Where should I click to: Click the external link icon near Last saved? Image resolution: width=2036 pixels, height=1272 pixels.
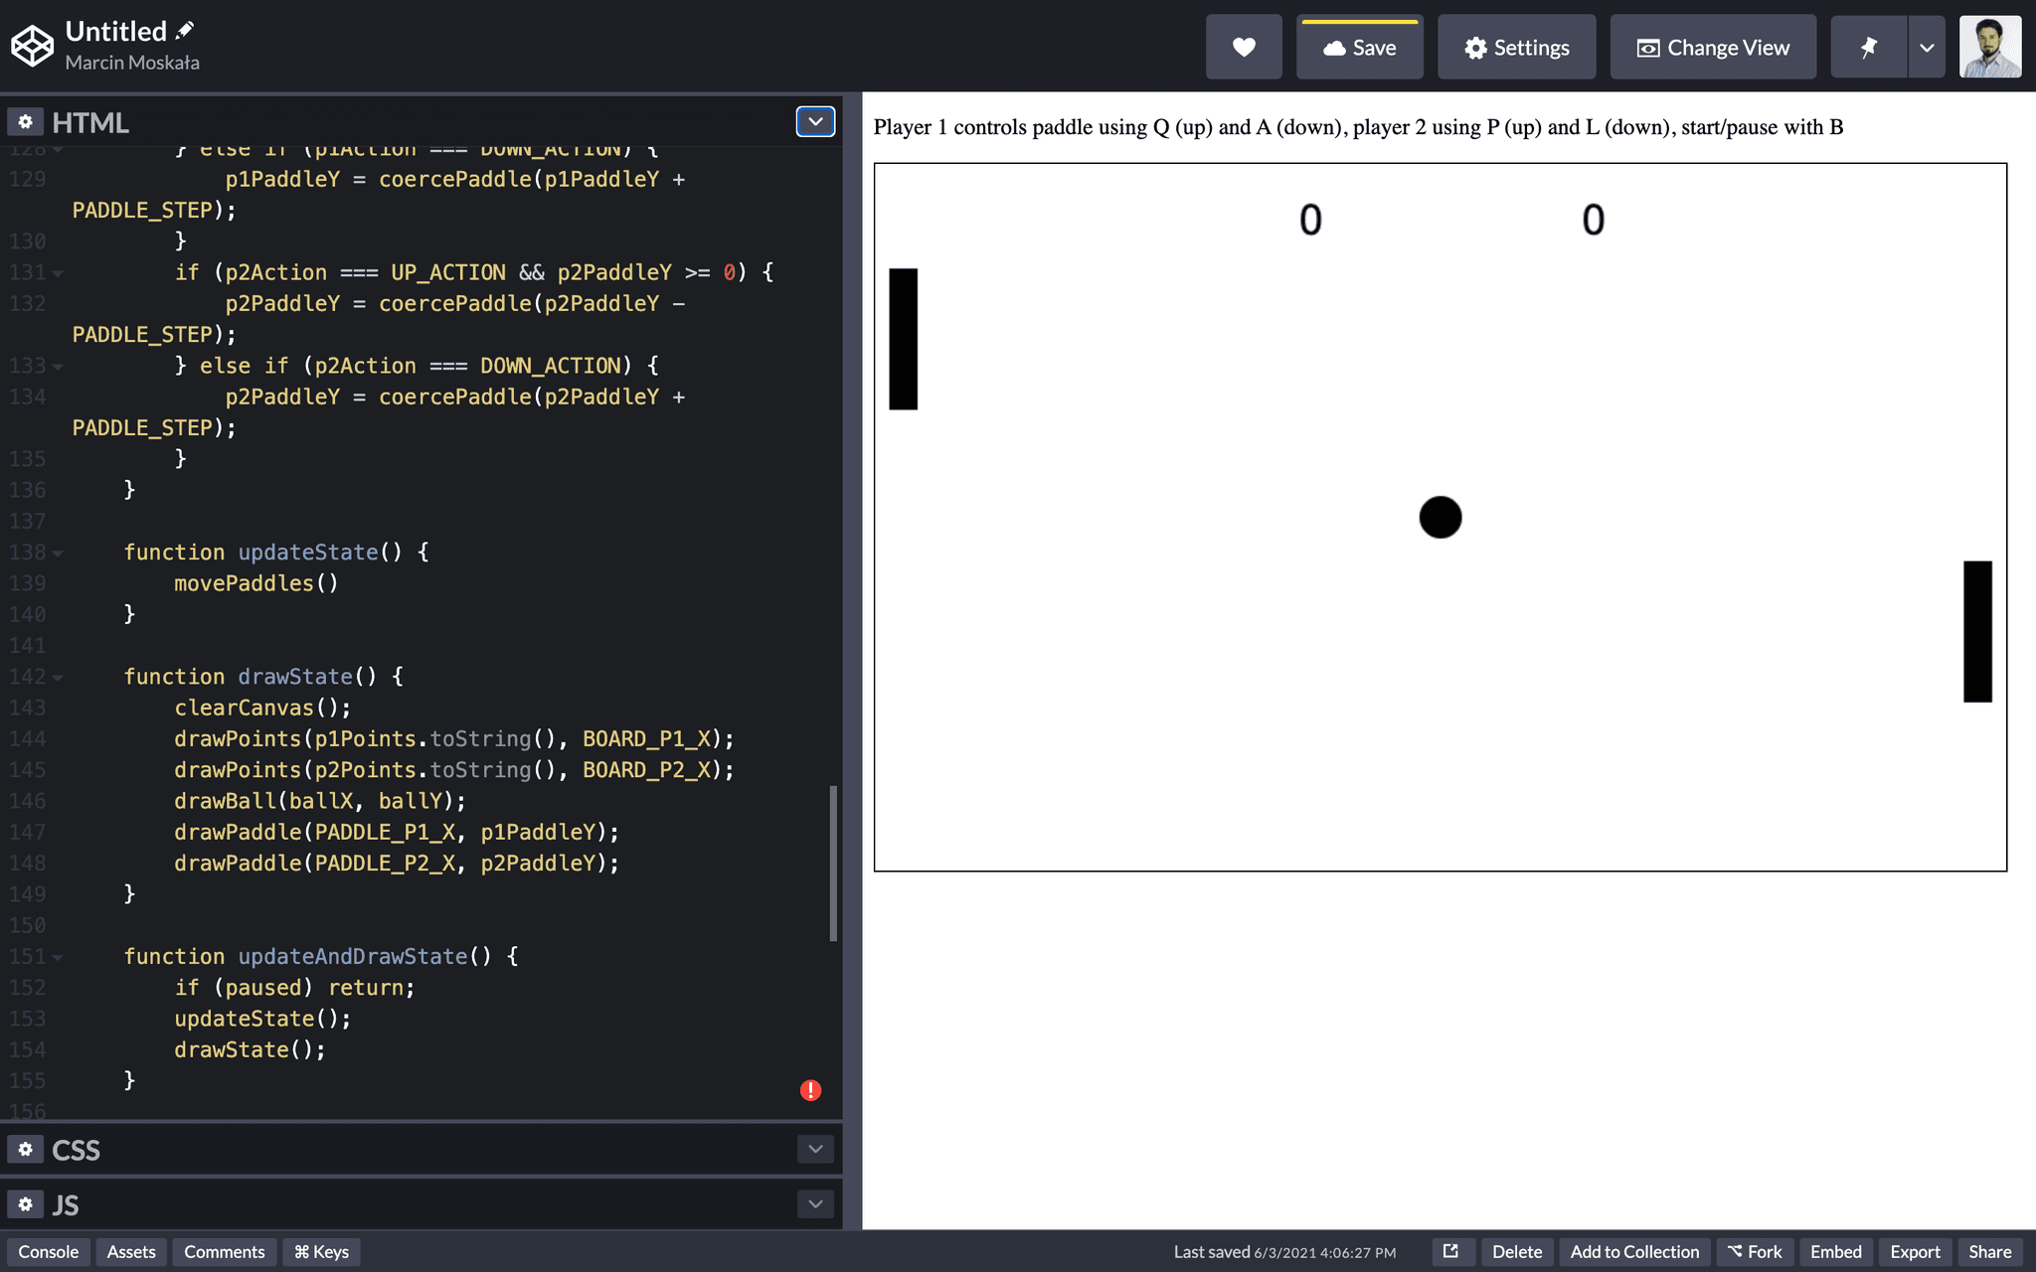click(x=1452, y=1251)
